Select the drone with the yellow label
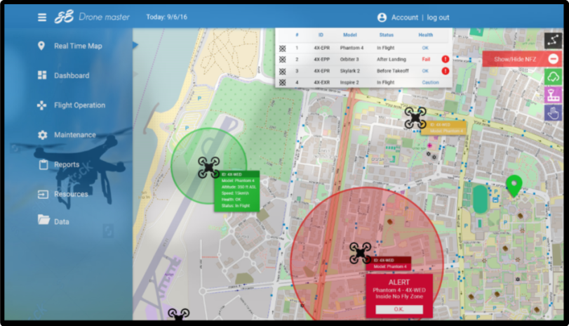Image resolution: width=569 pixels, height=326 pixels. pyautogui.click(x=415, y=117)
